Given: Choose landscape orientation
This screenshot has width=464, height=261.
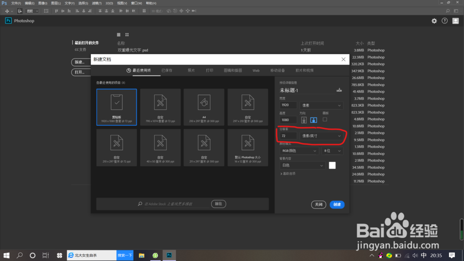Looking at the screenshot, I should (x=313, y=120).
